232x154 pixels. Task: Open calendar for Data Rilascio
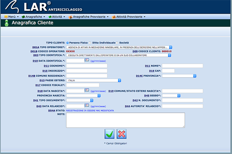click(87, 105)
